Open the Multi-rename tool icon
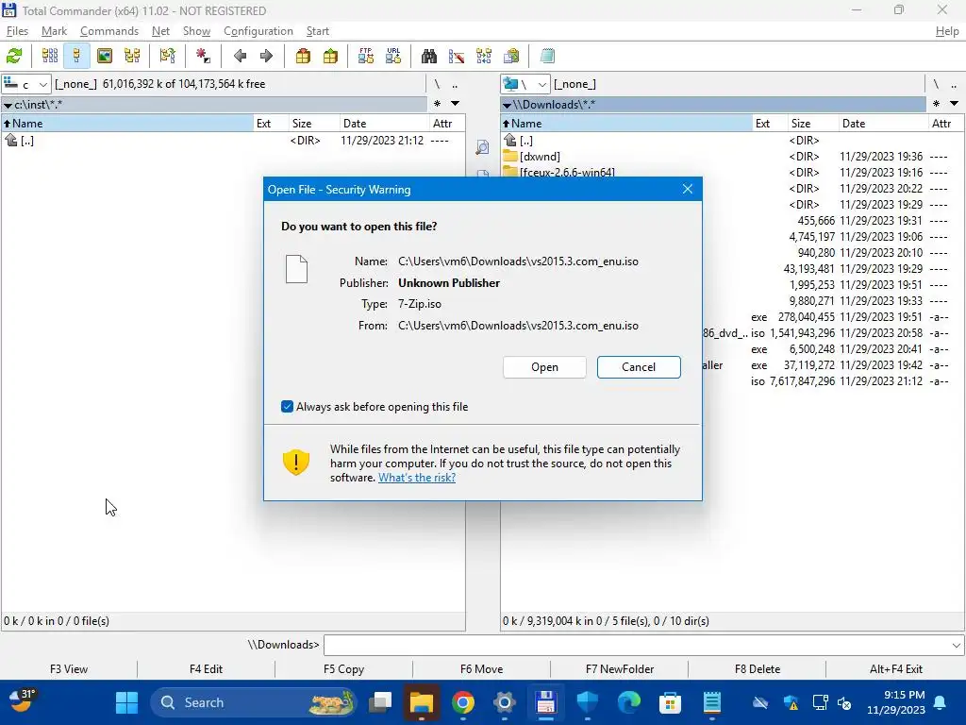The width and height of the screenshot is (966, 725). 457,56
